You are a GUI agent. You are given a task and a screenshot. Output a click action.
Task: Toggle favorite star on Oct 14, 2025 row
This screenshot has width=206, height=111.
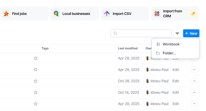36,92
